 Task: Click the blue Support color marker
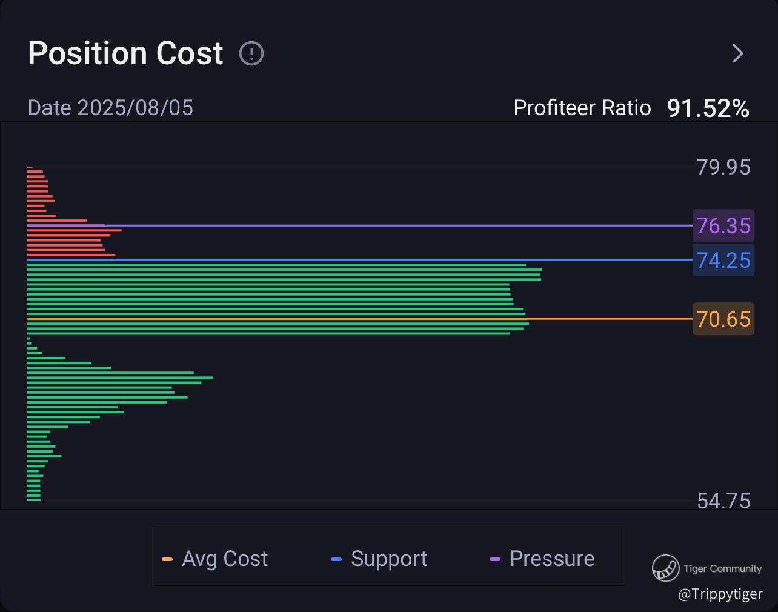coord(336,559)
